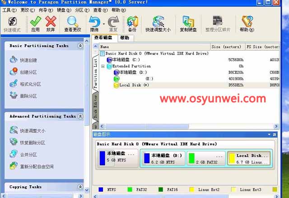Click the 格式化分区 format partition task
Image resolution: width=289 pixels, height=198 pixels.
(25, 84)
